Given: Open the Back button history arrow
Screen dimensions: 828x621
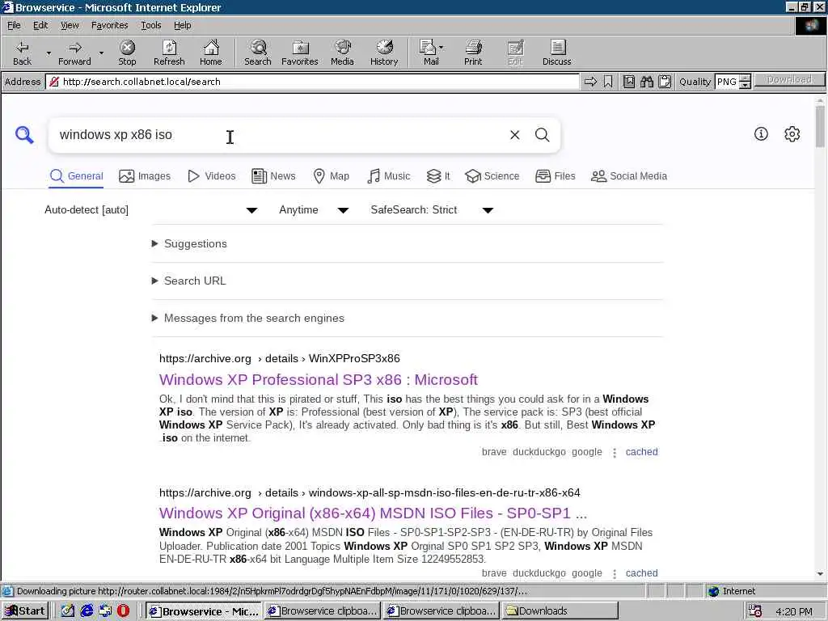Looking at the screenshot, I should [49, 53].
